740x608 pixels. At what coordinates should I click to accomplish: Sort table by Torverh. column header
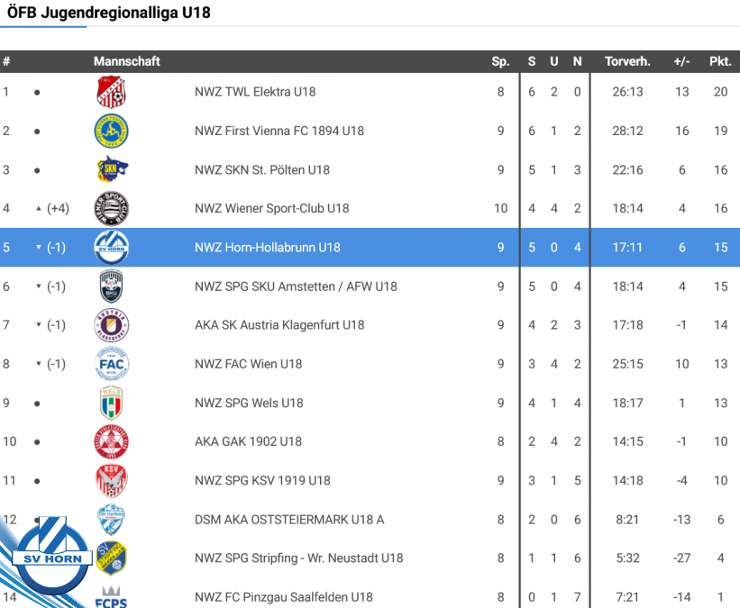pyautogui.click(x=627, y=61)
